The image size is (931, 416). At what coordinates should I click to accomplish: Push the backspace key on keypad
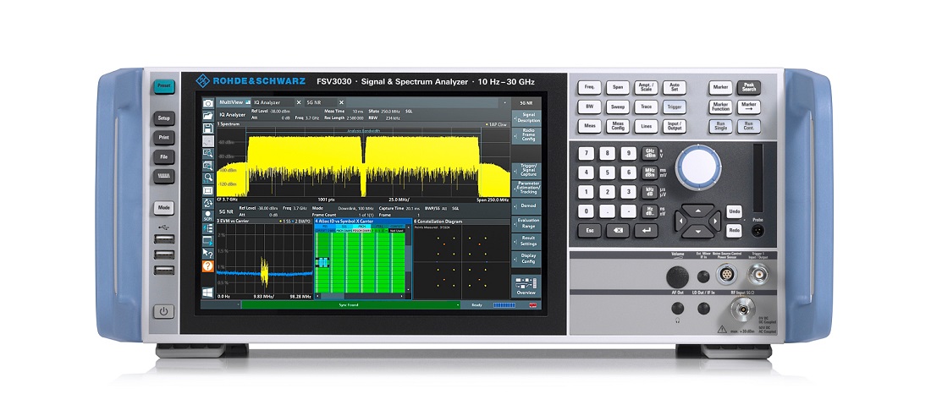618,231
